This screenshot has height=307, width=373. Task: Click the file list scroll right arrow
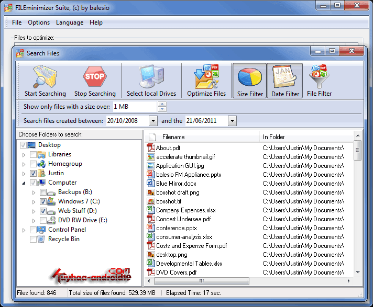click(x=349, y=281)
